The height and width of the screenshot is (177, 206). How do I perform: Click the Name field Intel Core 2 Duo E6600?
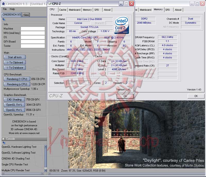tap(89, 19)
